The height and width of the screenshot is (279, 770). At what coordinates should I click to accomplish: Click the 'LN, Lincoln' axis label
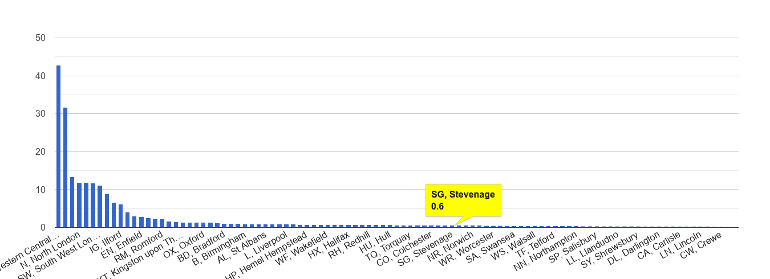coord(680,245)
